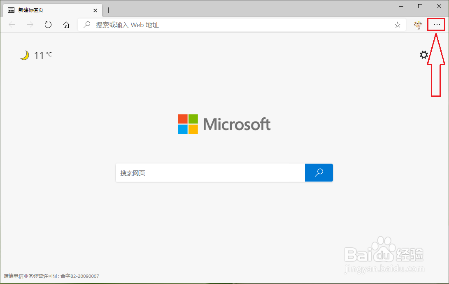Screen dimensions: 449x284
Task: Maximize the browser window
Action: click(420, 6)
